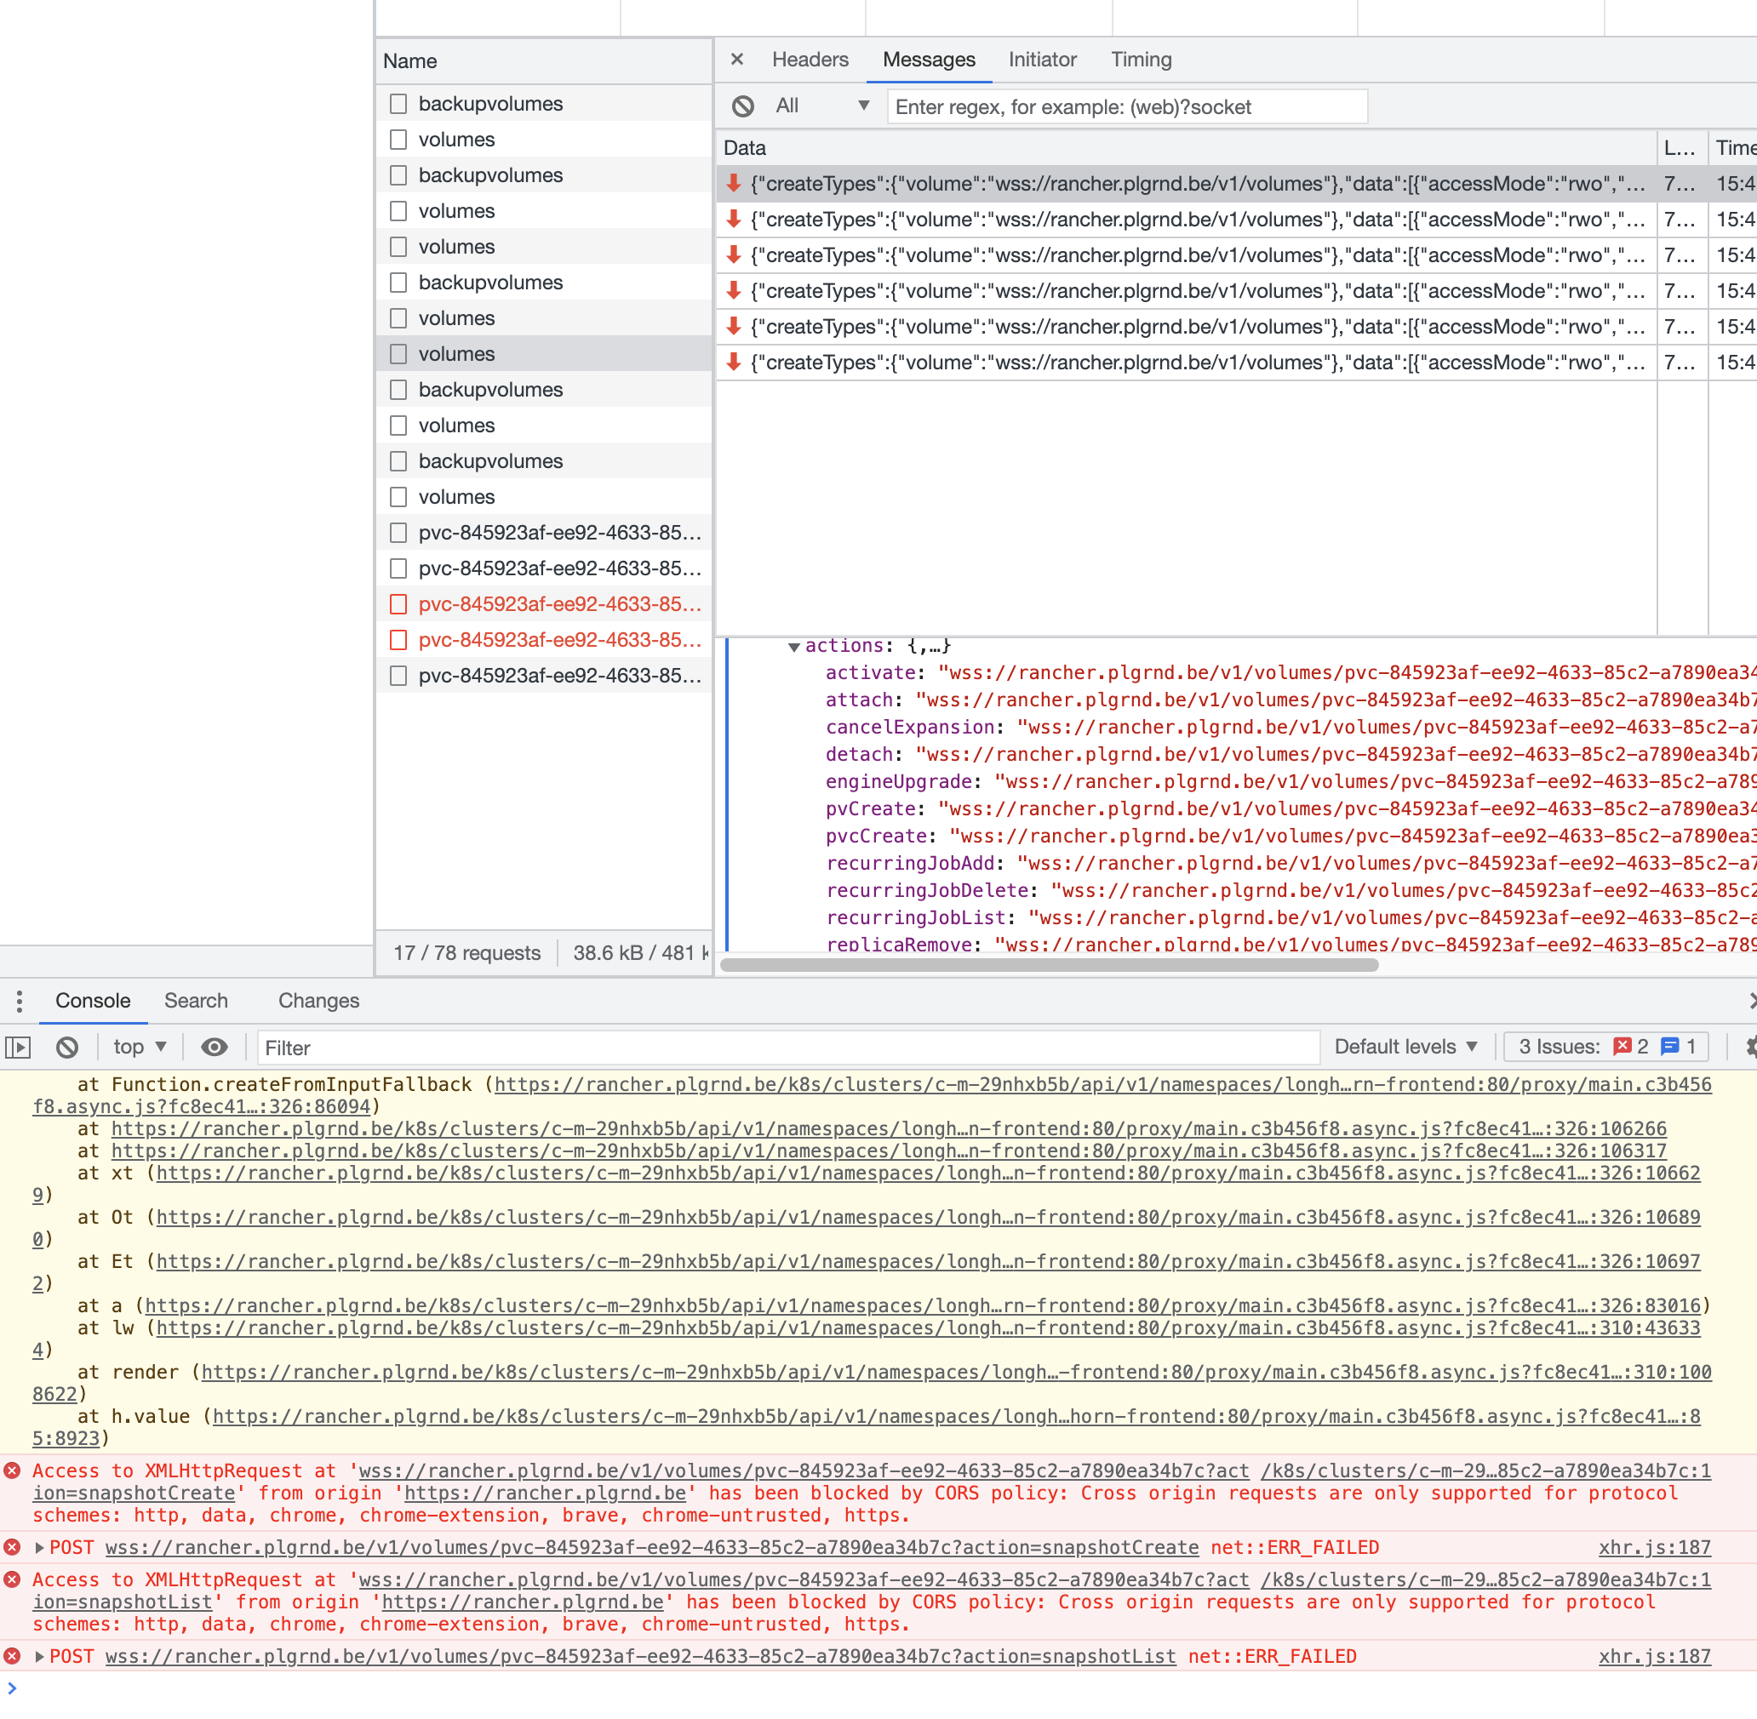Click the ban icon beside the All filter
This screenshot has height=1719, width=1757.
[x=741, y=106]
